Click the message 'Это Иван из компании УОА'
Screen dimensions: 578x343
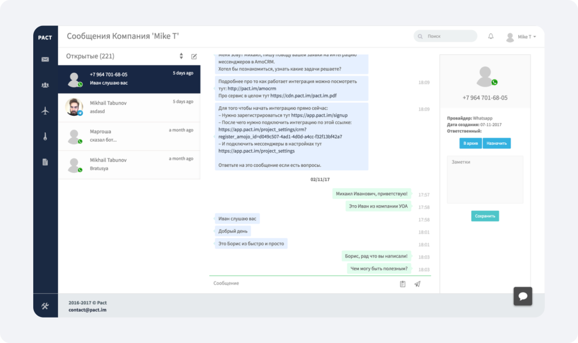pos(378,206)
